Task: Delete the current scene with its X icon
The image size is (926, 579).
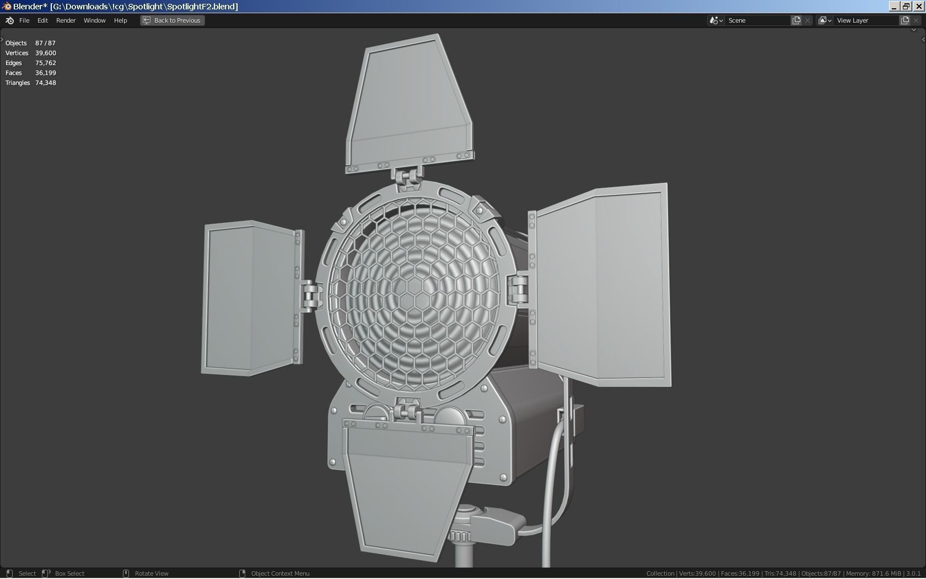Action: tap(807, 20)
